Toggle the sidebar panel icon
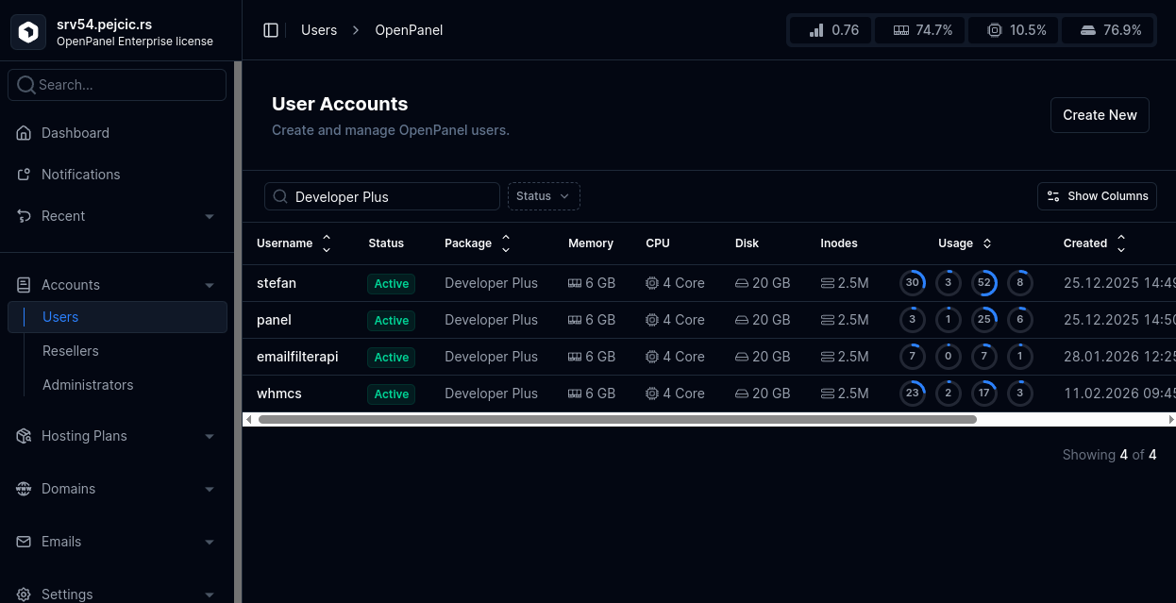 point(271,30)
